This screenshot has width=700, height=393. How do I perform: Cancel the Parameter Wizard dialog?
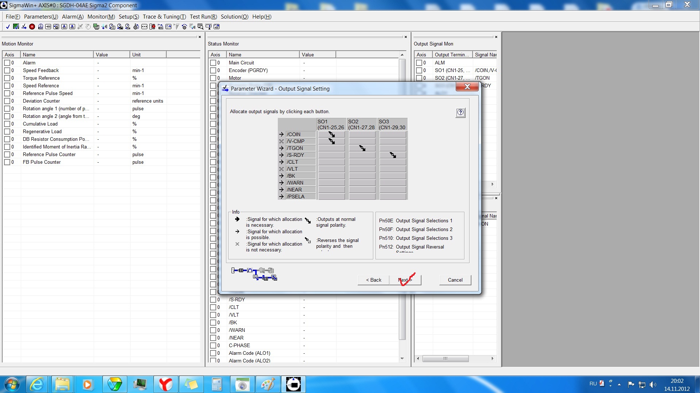coord(455,280)
